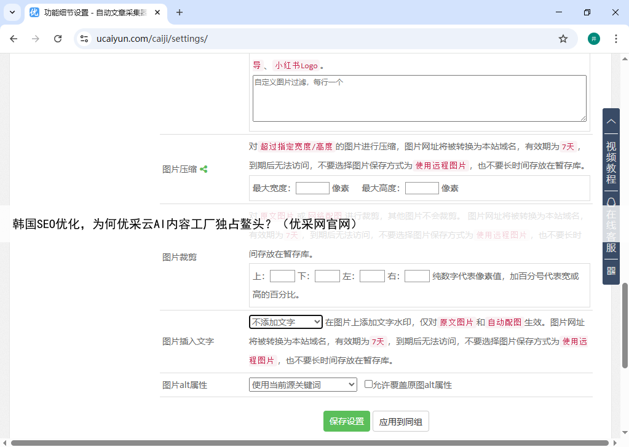Image resolution: width=629 pixels, height=447 pixels.
Task: Open 视频教程 in the side panel
Action: coord(611,163)
